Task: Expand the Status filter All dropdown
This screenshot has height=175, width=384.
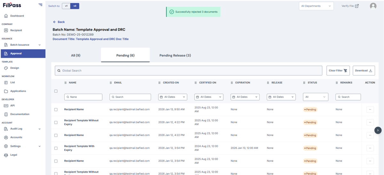Action: click(x=316, y=97)
